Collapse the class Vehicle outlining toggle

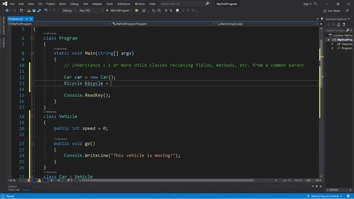coord(32,117)
